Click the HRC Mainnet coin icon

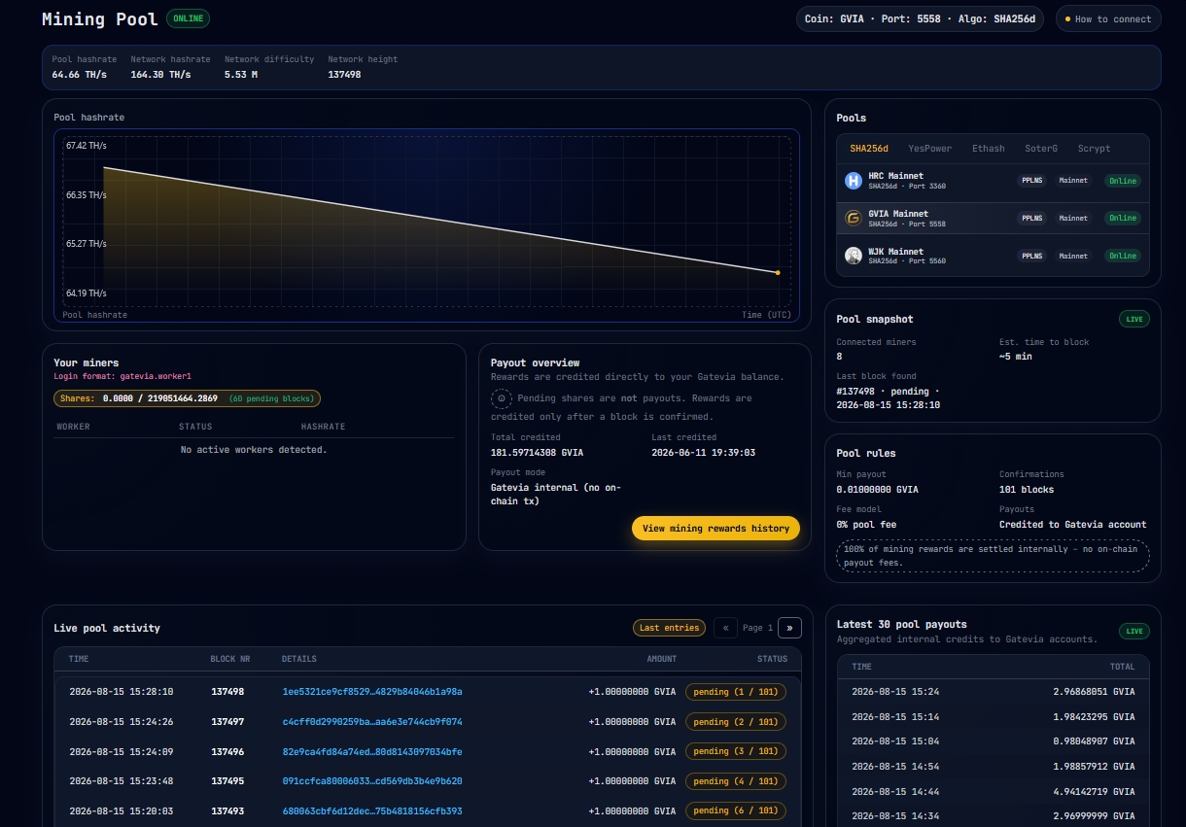pos(854,181)
